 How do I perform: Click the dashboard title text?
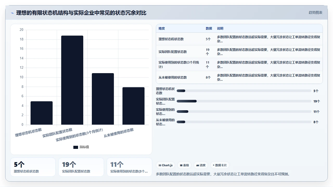point(81,13)
